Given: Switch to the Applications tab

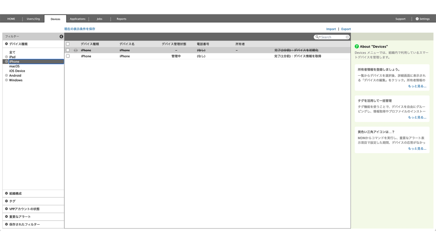Looking at the screenshot, I should (x=77, y=19).
